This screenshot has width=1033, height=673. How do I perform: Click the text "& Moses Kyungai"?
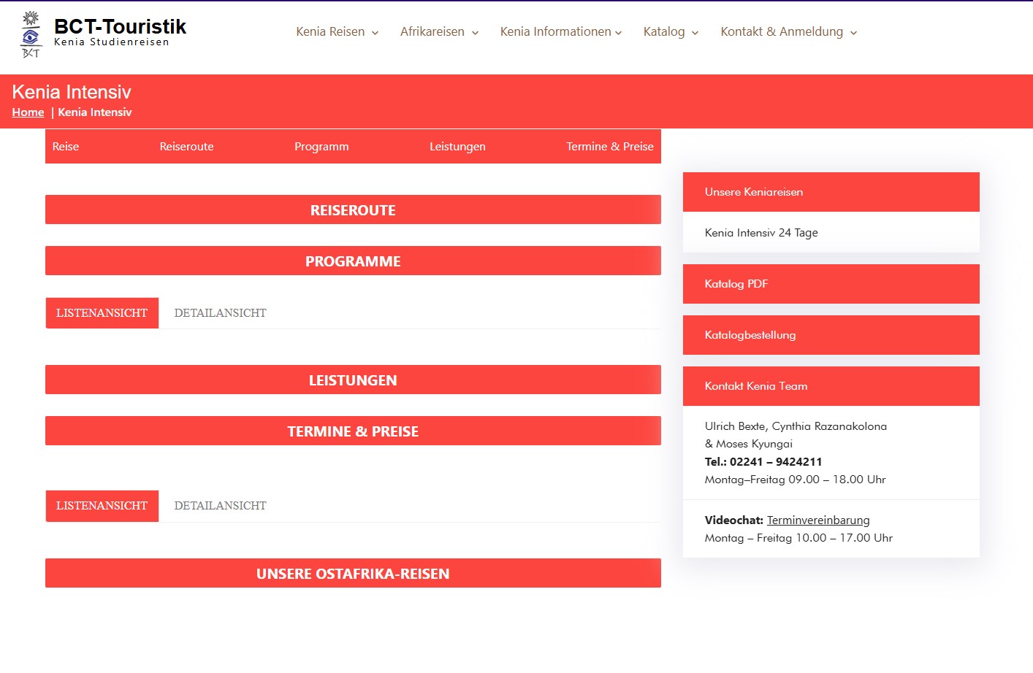coord(749,444)
